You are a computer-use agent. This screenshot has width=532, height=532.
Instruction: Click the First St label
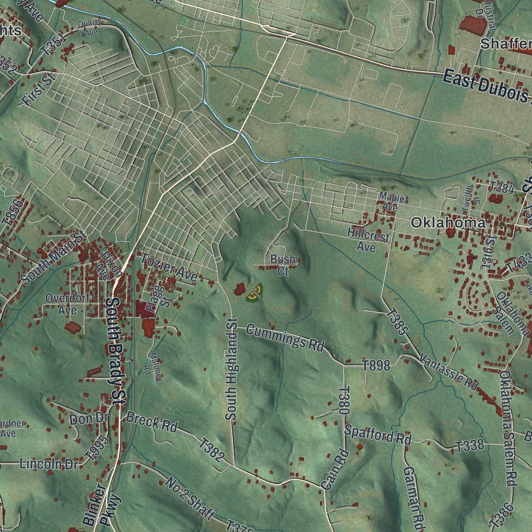[39, 90]
